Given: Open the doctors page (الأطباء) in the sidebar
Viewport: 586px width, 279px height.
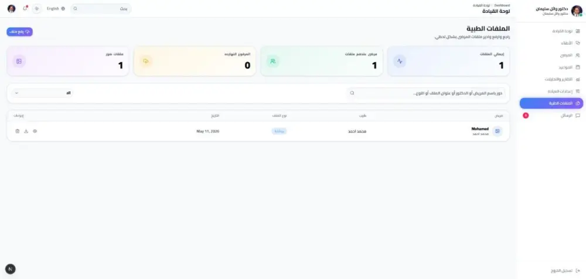Looking at the screenshot, I should pos(551,43).
